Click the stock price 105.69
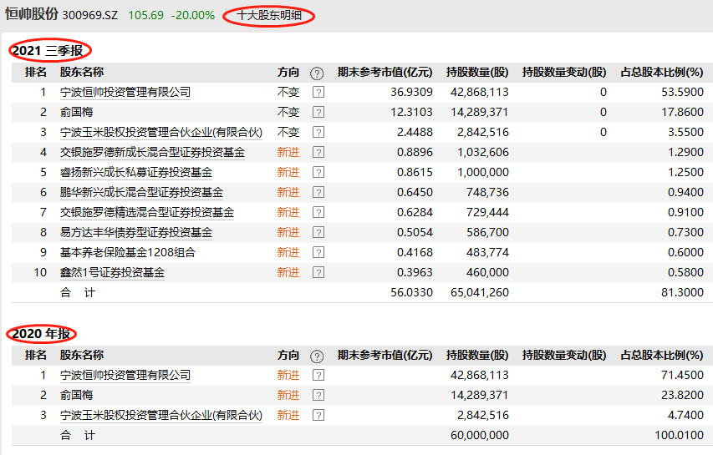 145,15
